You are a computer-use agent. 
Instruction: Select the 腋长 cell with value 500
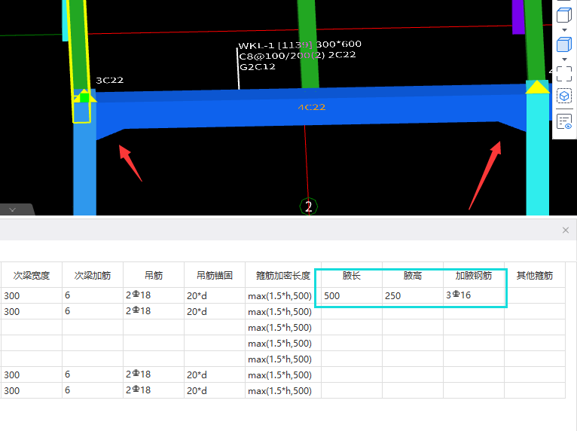352,295
